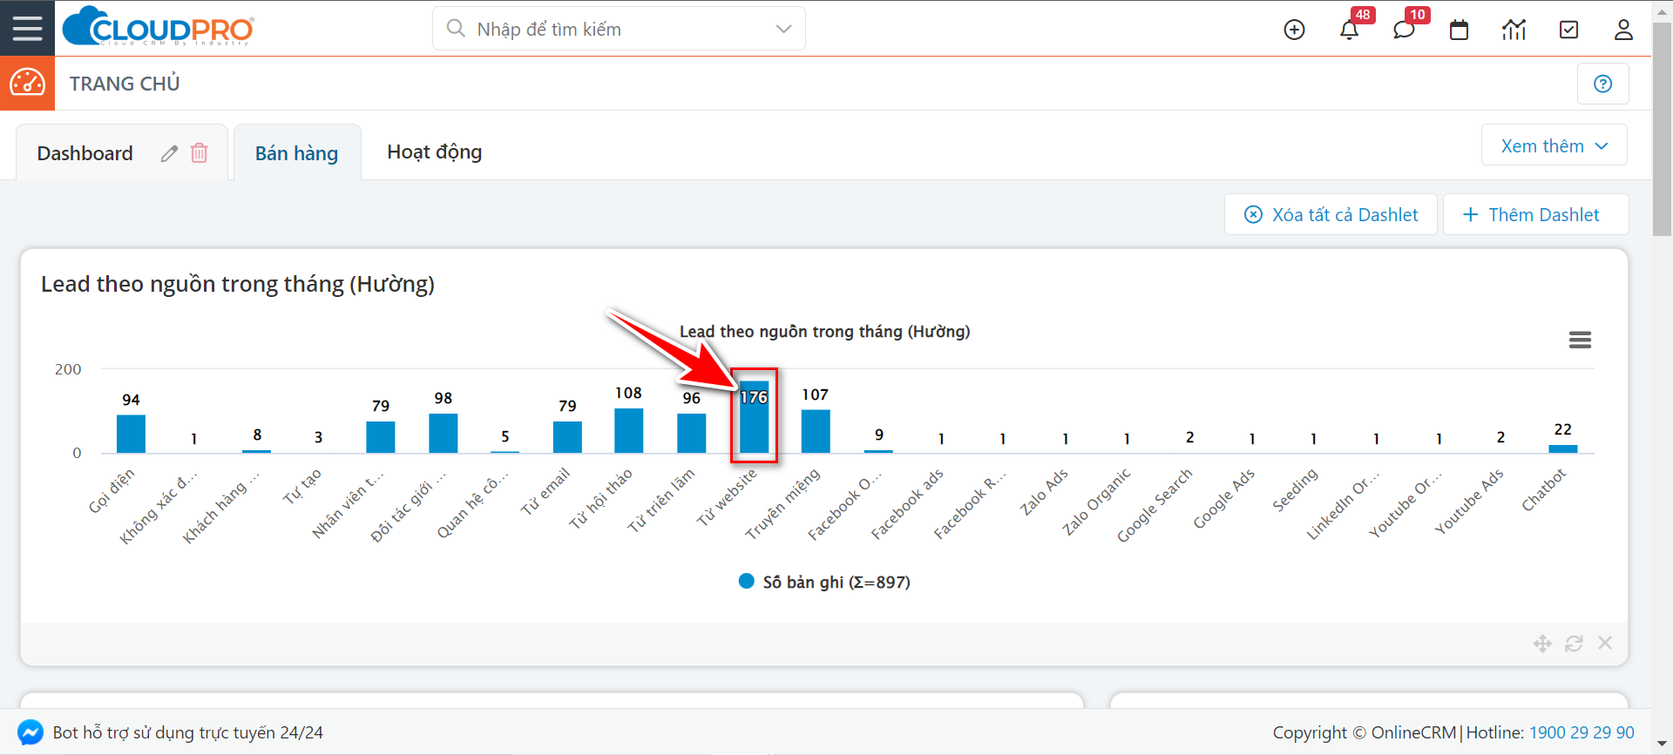Click the scrollbar down arrow
This screenshot has height=755, width=1673.
[x=1663, y=745]
